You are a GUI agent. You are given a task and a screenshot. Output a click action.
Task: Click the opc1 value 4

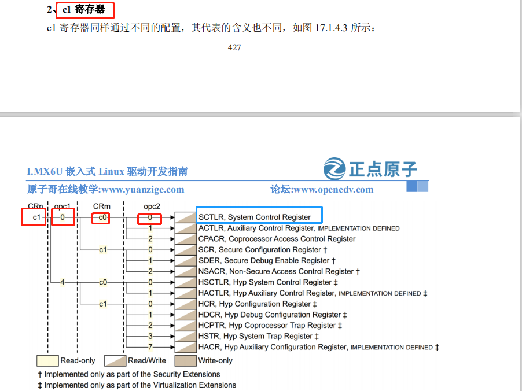(63, 282)
